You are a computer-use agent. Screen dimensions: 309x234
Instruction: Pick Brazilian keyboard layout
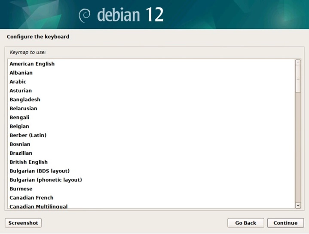[151, 153]
